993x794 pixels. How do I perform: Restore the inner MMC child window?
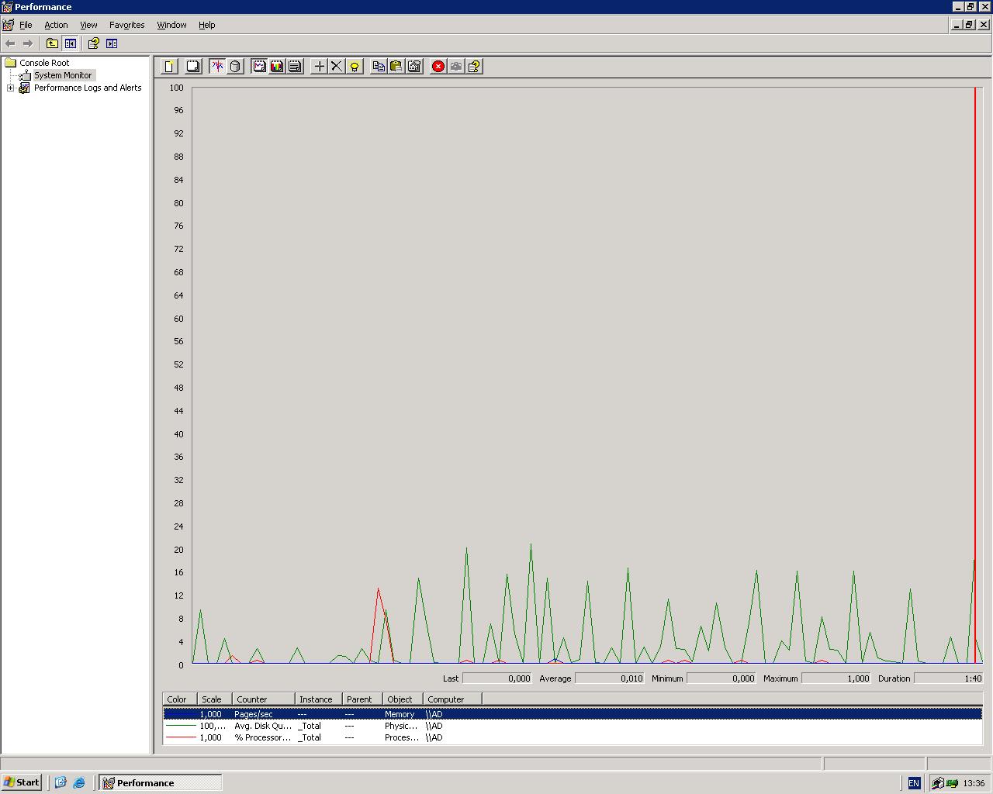pos(969,25)
